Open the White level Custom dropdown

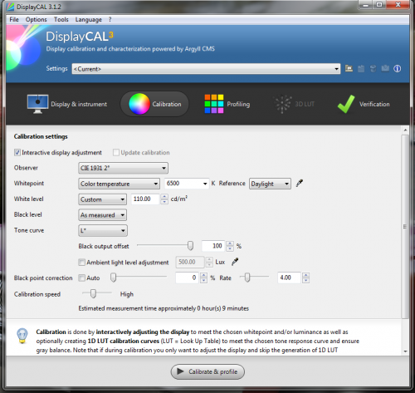point(102,199)
